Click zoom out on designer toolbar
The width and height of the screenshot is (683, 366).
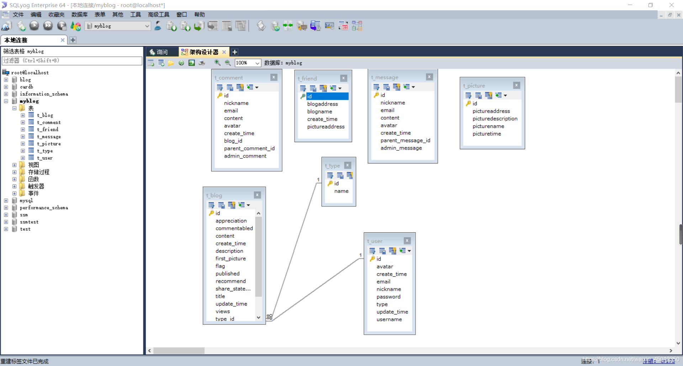228,63
